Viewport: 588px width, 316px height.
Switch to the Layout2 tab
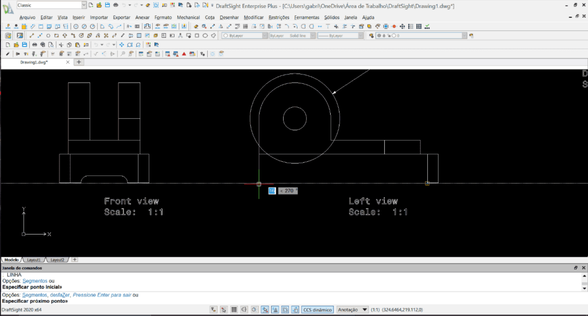[x=57, y=260]
